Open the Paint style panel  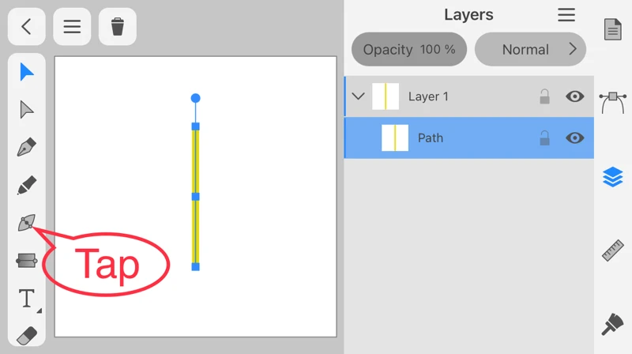point(613,324)
